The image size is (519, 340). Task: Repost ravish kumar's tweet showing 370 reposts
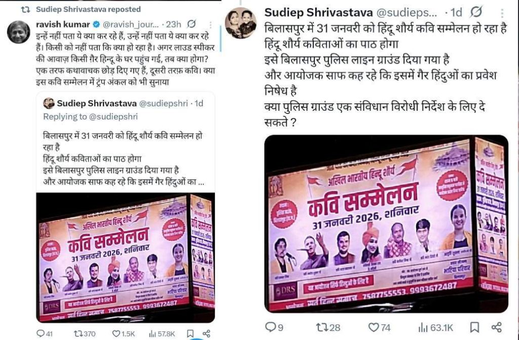click(85, 334)
